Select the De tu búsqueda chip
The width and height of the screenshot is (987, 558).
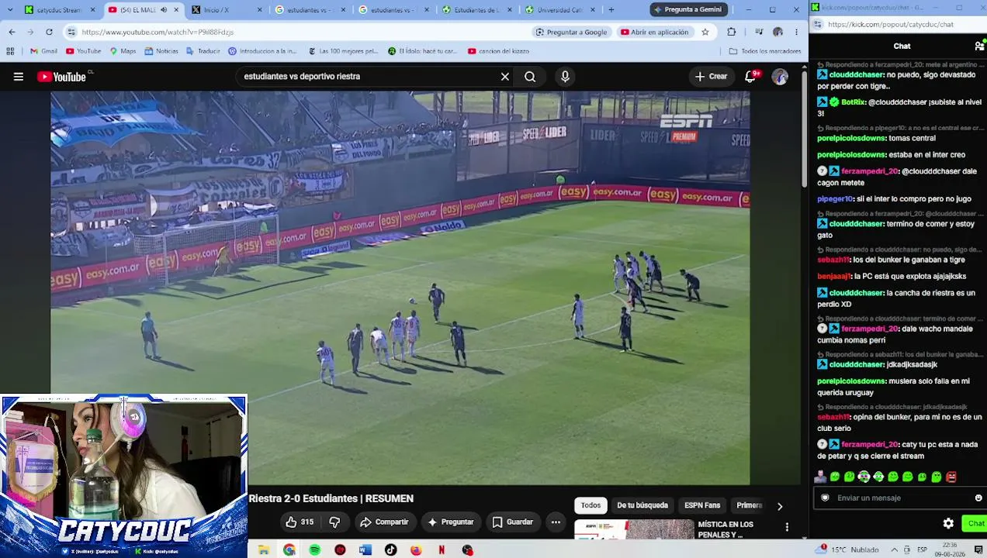click(x=642, y=505)
